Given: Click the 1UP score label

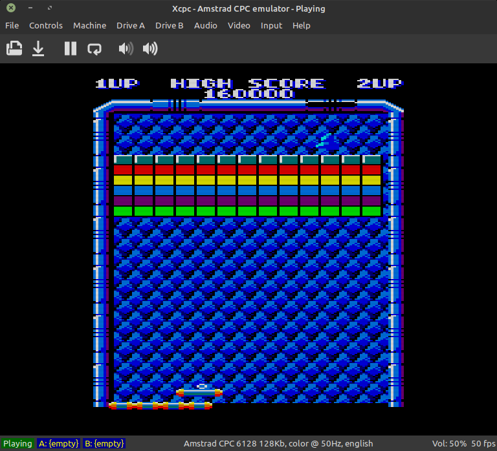Looking at the screenshot, I should coord(117,83).
